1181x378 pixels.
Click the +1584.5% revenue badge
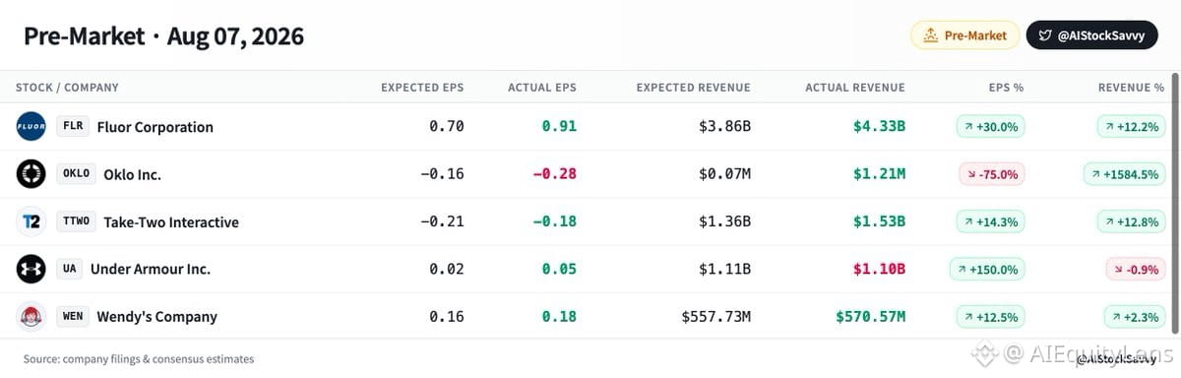(1125, 173)
